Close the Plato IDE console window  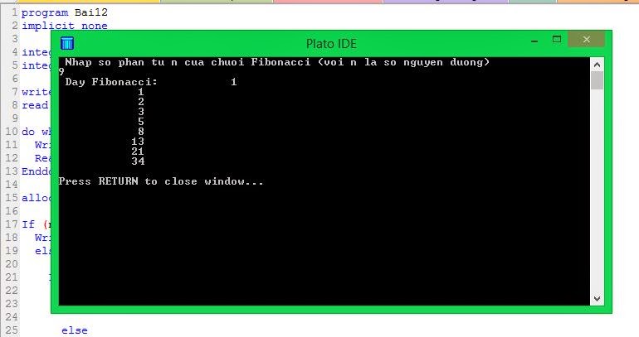coord(587,40)
